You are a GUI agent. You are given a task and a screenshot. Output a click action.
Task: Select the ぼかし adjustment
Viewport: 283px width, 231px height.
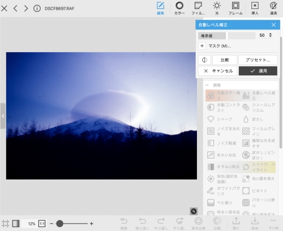click(x=259, y=119)
